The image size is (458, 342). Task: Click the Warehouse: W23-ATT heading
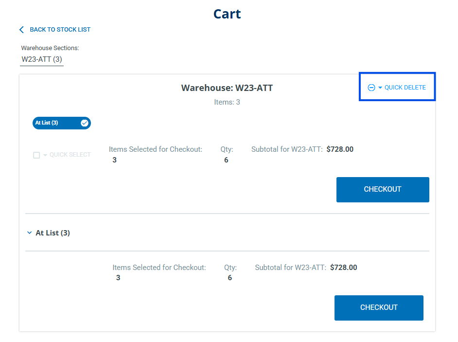tap(227, 88)
